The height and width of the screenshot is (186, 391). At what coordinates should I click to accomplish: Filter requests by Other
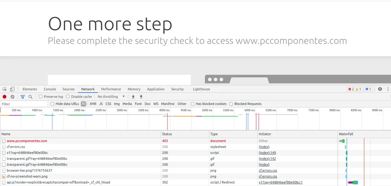(182, 104)
